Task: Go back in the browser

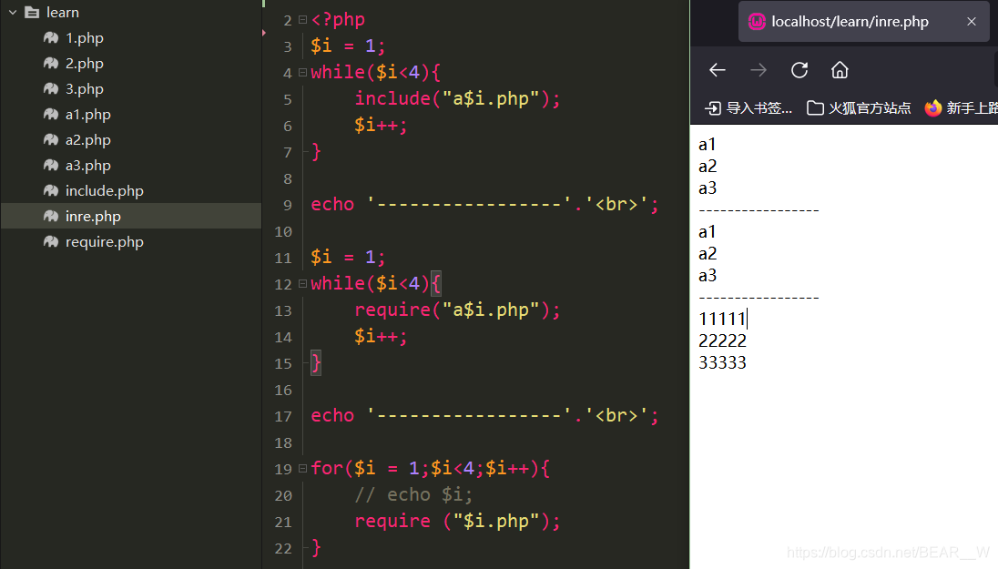Action: tap(718, 70)
